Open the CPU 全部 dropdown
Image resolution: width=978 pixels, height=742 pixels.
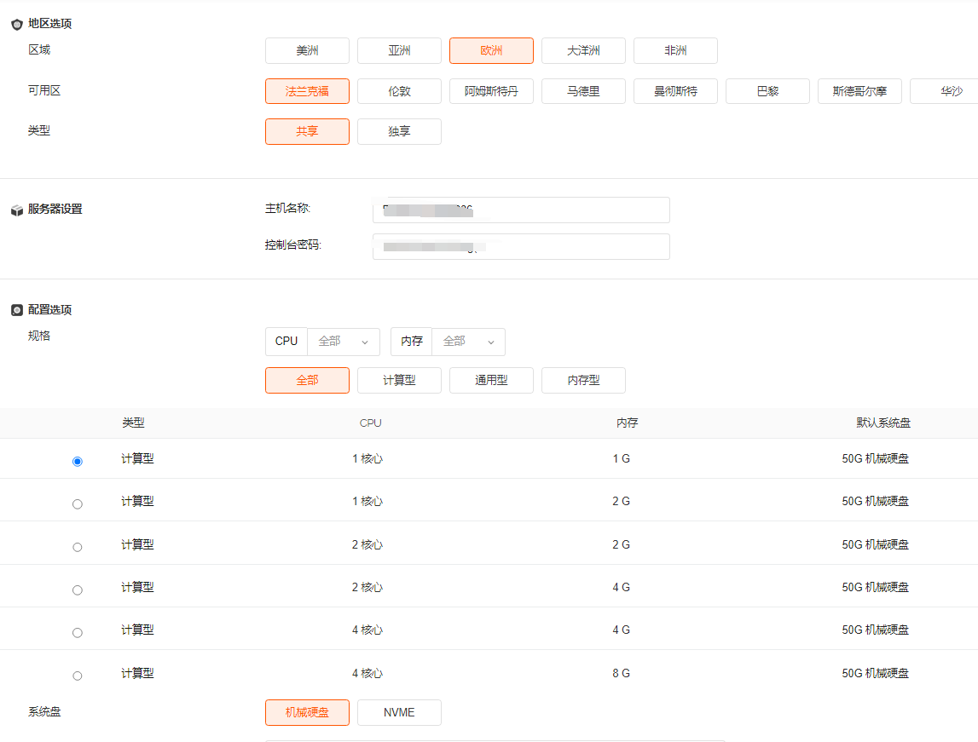tap(343, 342)
